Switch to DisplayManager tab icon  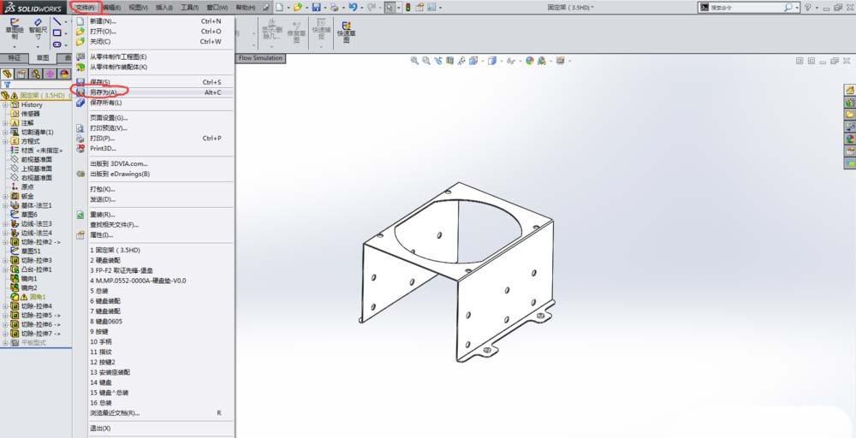click(x=64, y=74)
